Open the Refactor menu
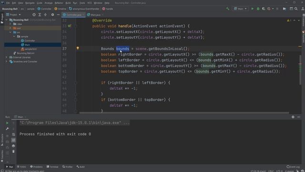The width and height of the screenshot is (305, 172). point(59,3)
